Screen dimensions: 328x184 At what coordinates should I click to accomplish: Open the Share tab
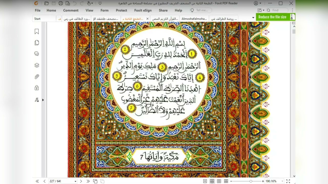pos(163,10)
